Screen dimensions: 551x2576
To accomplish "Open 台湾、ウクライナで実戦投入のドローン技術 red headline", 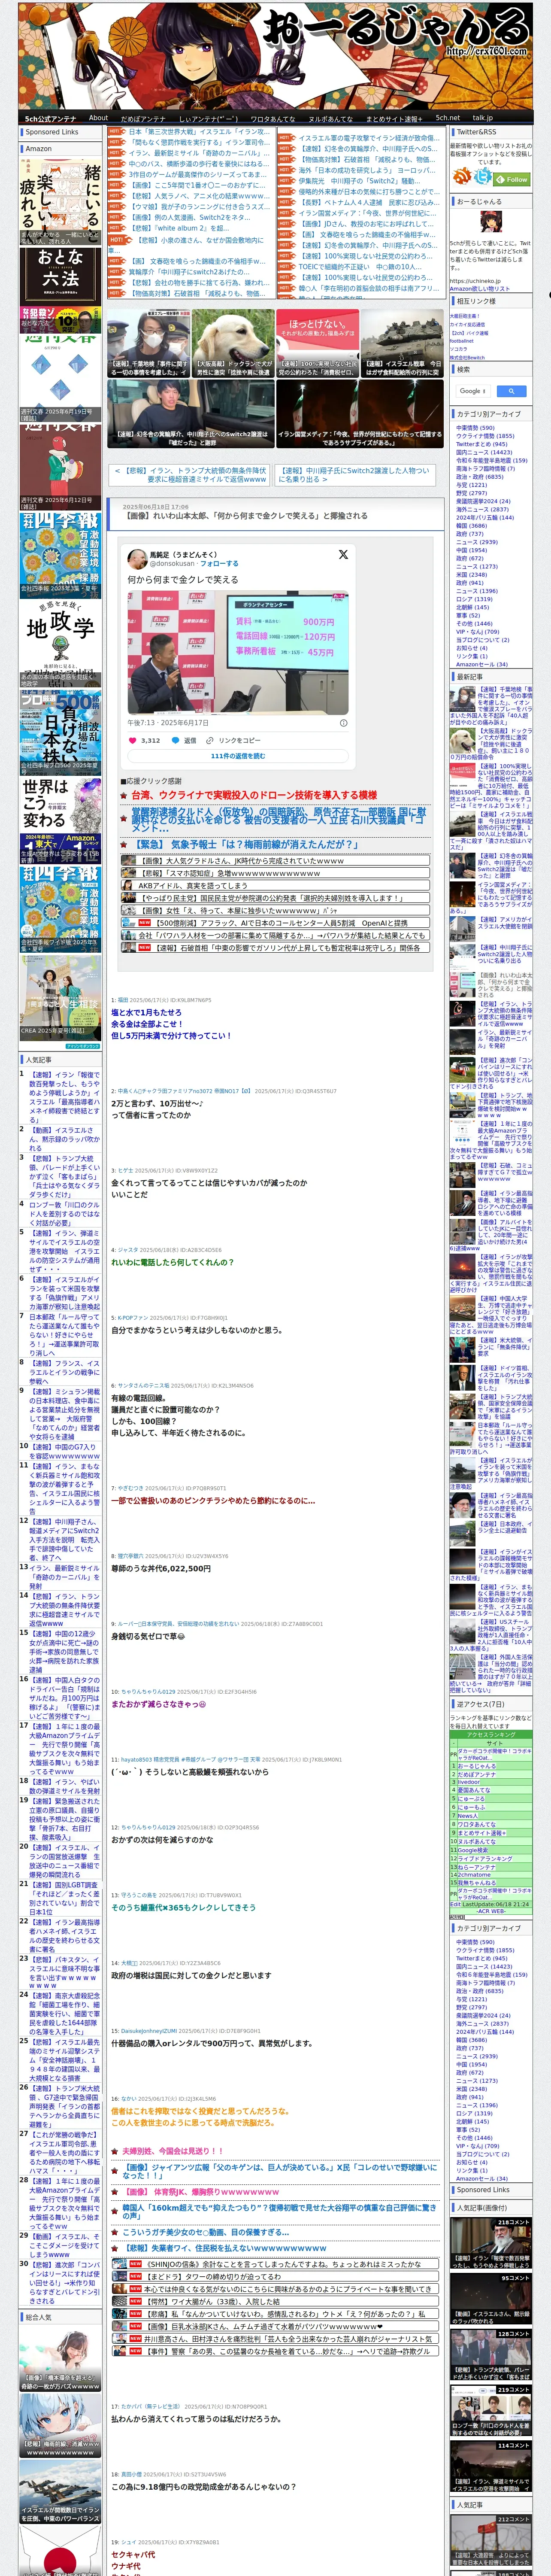I will pyautogui.click(x=254, y=796).
